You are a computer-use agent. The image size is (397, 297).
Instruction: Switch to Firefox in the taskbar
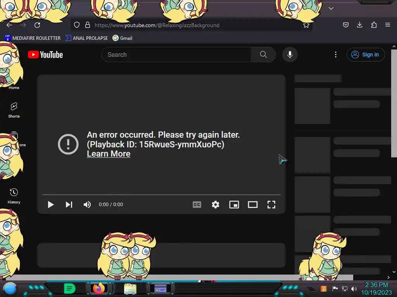(x=99, y=288)
